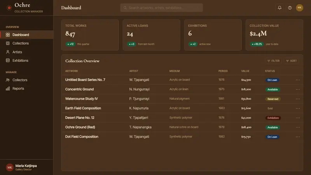Open more options for Concentric Ground row
This screenshot has height=175, width=311.
298,89
